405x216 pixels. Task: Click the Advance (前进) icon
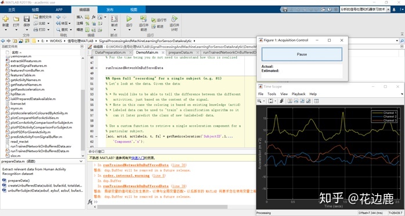pyautogui.click(x=154, y=26)
